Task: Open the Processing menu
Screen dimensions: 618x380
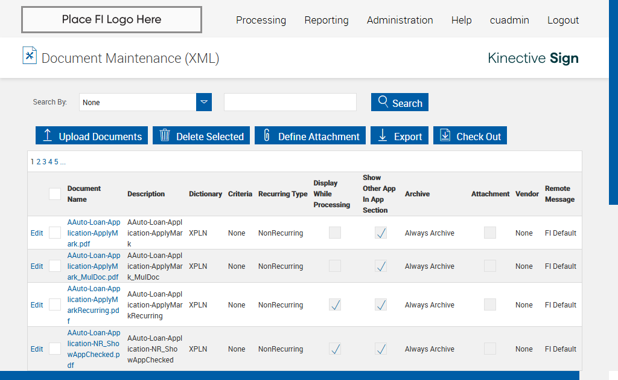Action: pyautogui.click(x=261, y=21)
